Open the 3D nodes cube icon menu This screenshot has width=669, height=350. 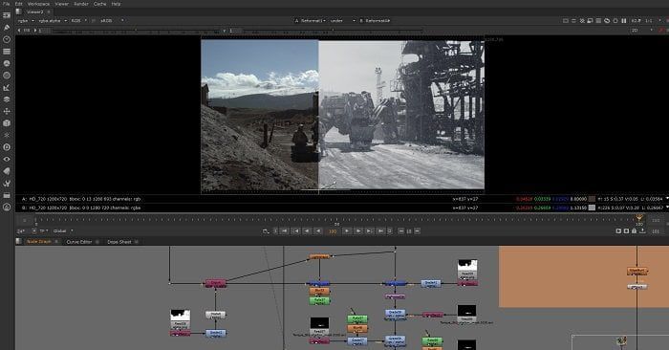click(7, 123)
